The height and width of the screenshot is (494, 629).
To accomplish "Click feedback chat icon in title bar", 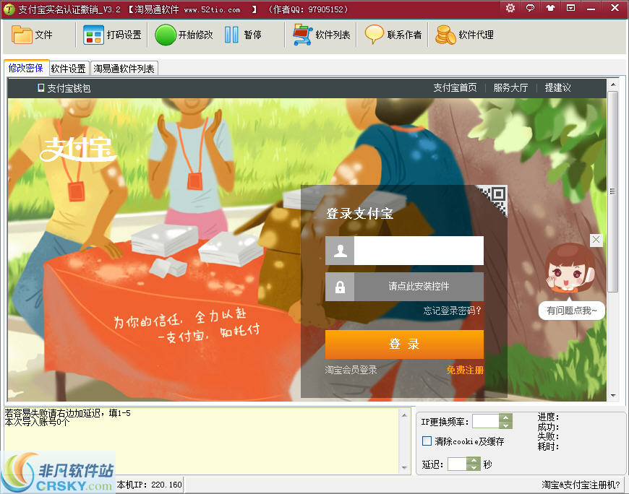I will click(531, 8).
